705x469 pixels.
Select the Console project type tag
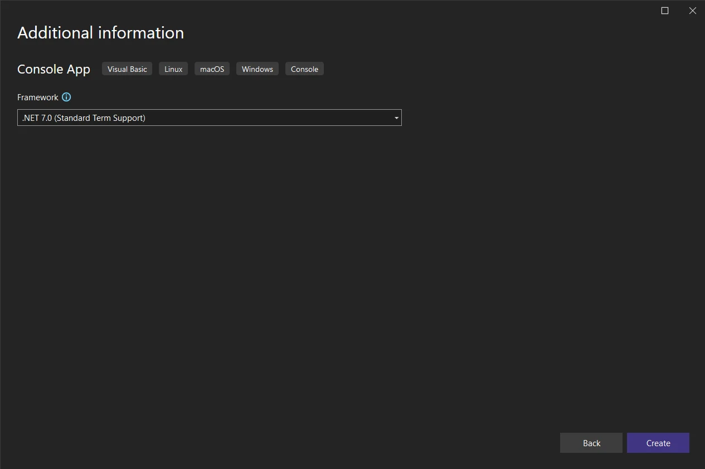304,69
